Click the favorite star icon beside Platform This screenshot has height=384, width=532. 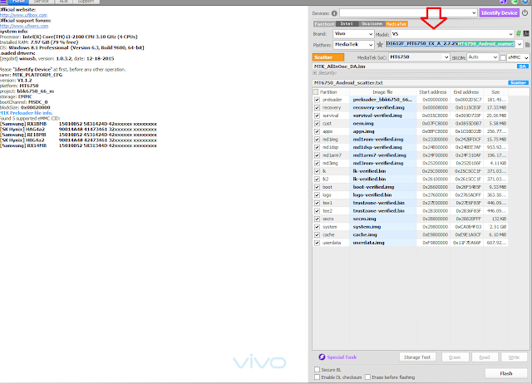pos(380,44)
